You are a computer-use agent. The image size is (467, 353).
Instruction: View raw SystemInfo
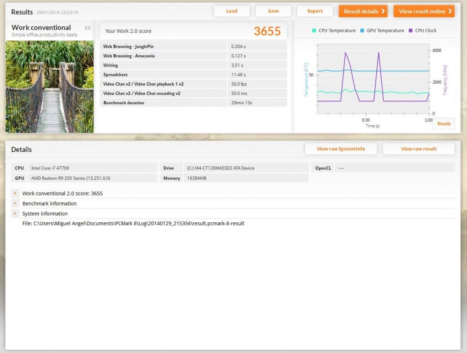341,148
